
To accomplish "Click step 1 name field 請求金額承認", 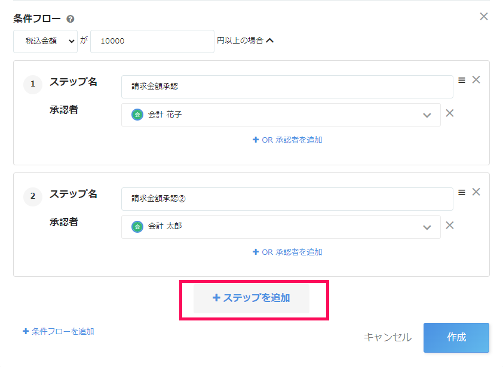I will point(287,87).
